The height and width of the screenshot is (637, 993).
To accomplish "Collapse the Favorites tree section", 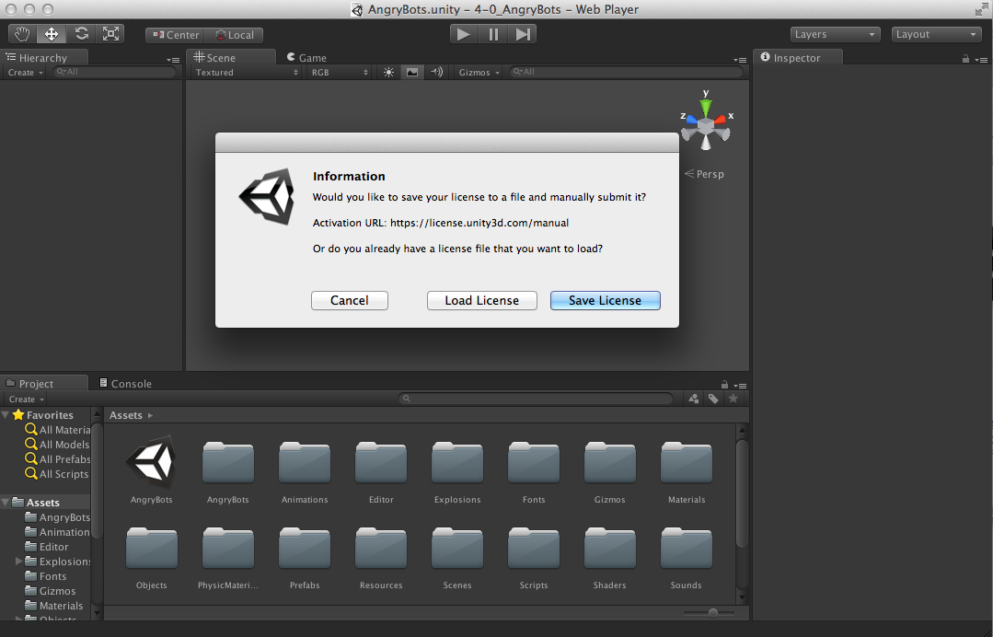I will click(x=6, y=415).
